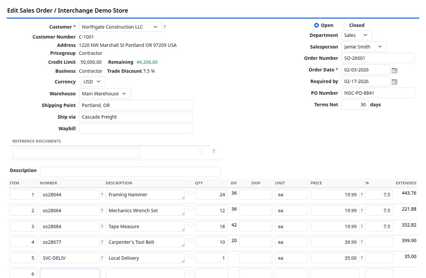426x278 pixels.
Task: Click the part number field os28064
Action: pyautogui.click(x=70, y=210)
